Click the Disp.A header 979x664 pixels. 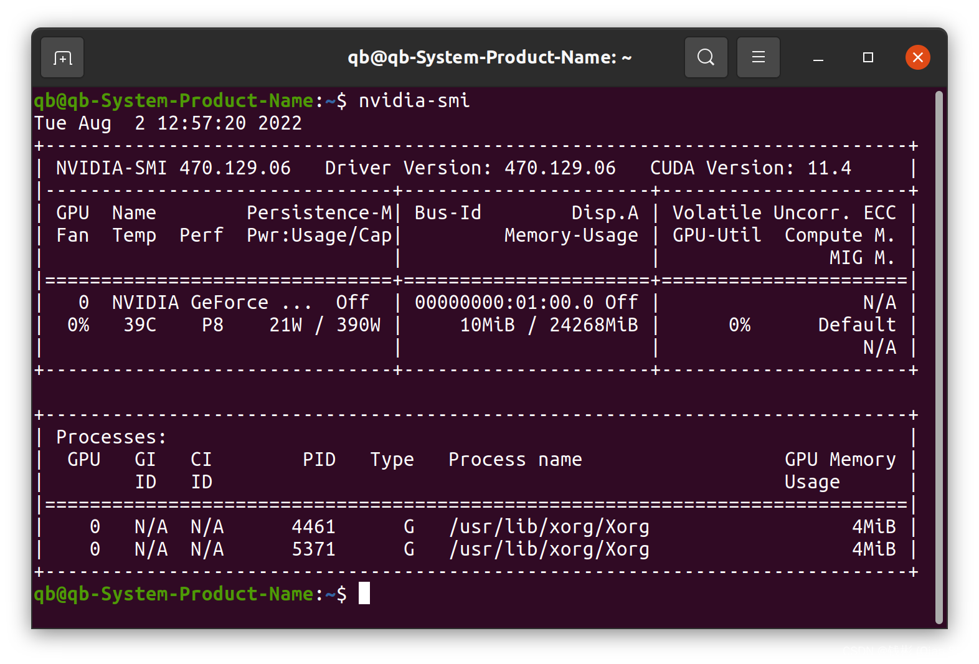coord(605,212)
